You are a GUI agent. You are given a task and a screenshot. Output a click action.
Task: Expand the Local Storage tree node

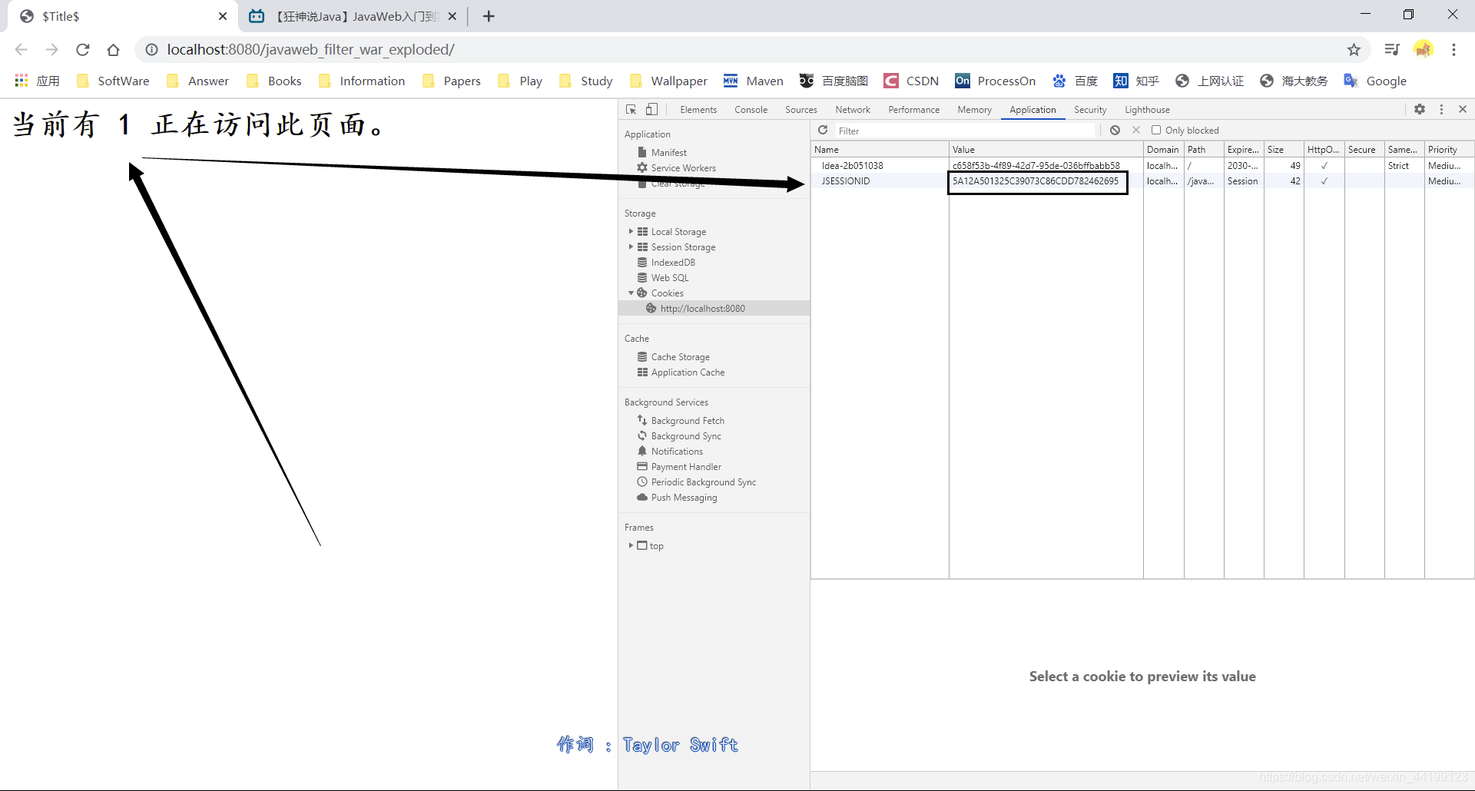click(x=631, y=232)
